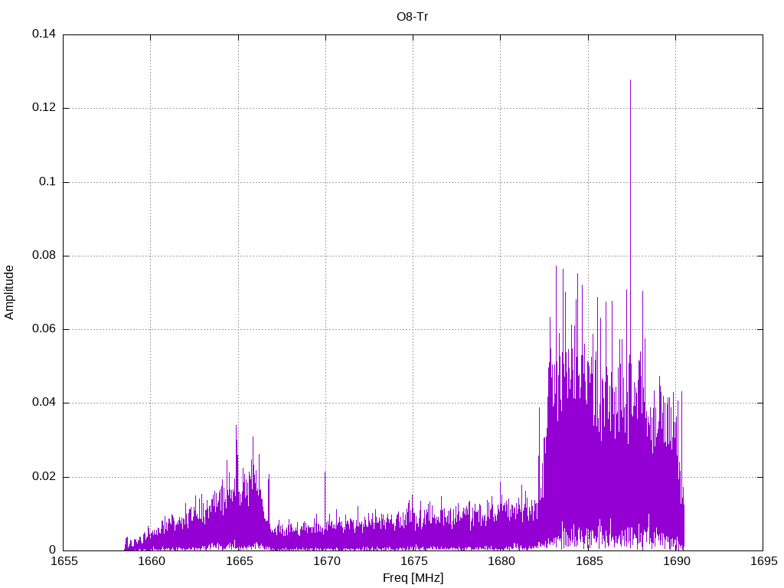Click the x-axis tick label 1685
Screen dimensions: 784x588
(x=589, y=561)
